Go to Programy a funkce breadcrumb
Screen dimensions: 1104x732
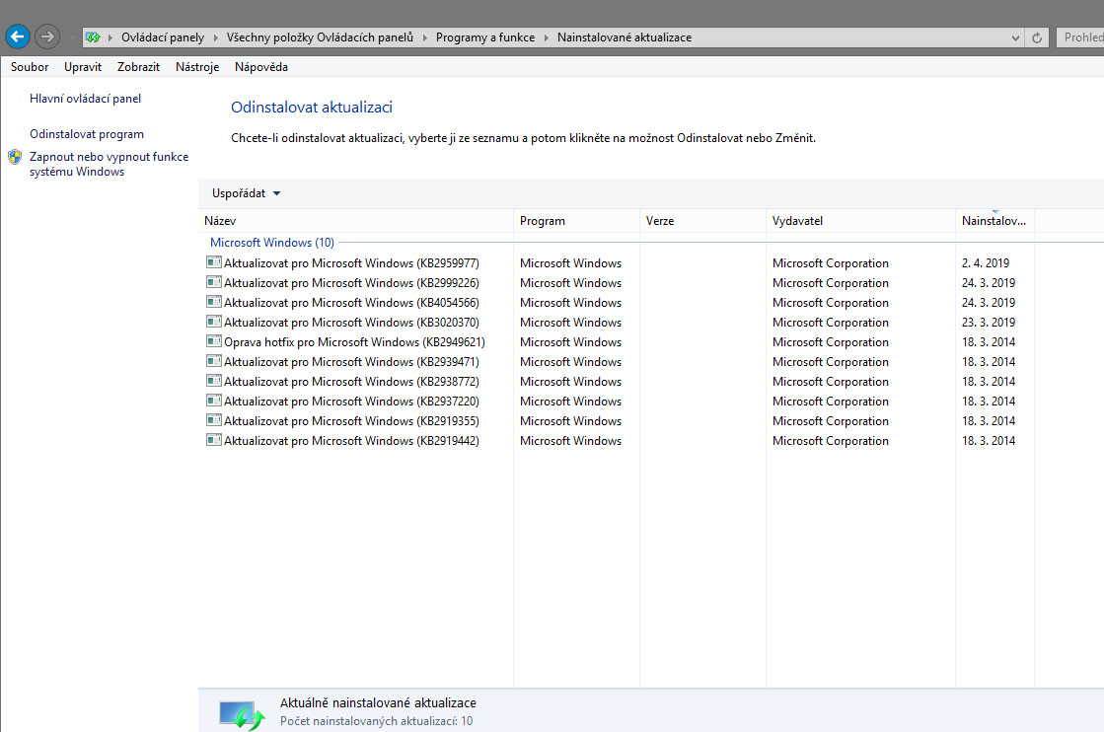485,37
